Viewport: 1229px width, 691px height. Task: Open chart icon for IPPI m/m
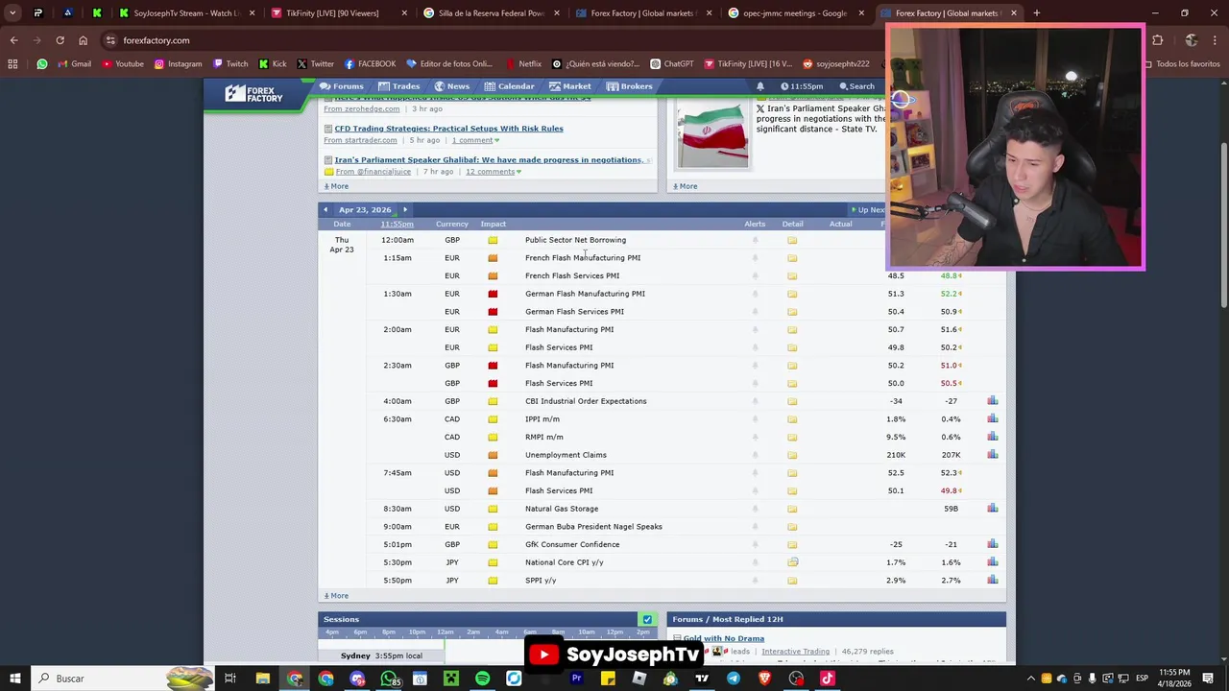pyautogui.click(x=992, y=418)
